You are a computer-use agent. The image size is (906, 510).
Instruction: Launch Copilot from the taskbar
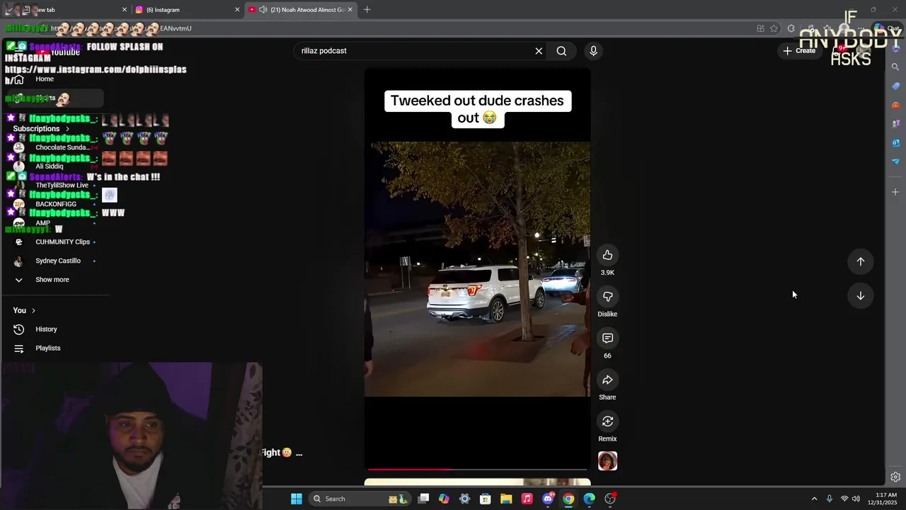[444, 499]
